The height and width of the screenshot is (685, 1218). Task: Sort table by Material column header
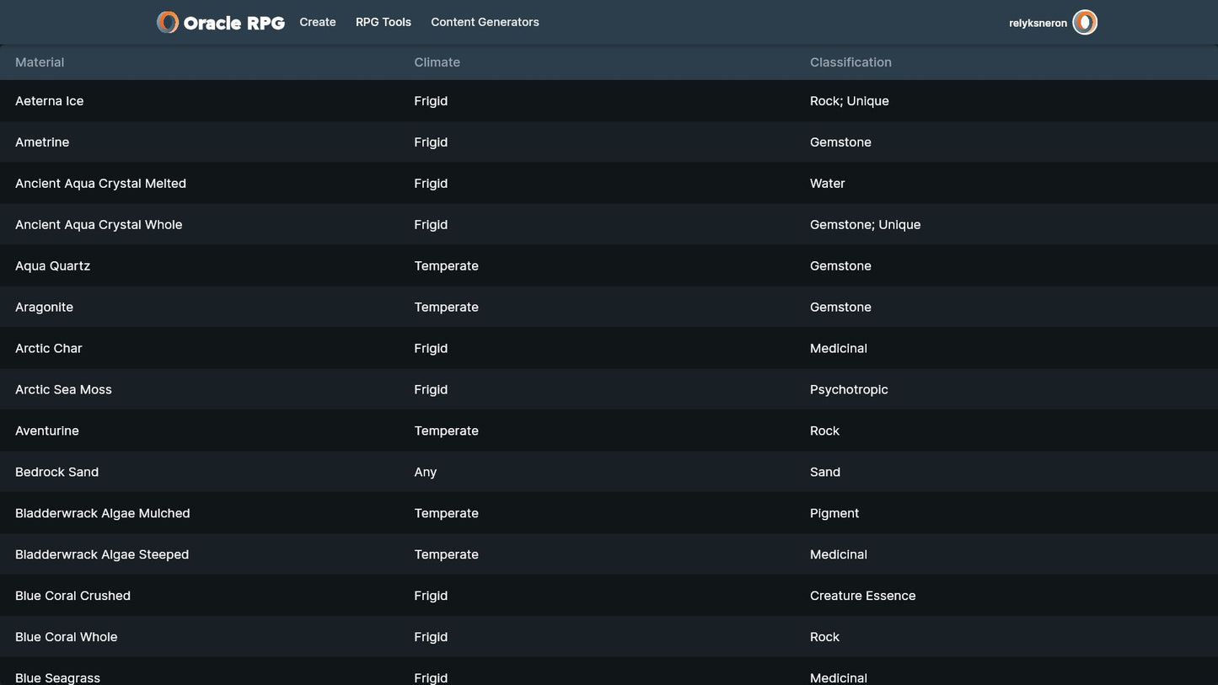40,62
